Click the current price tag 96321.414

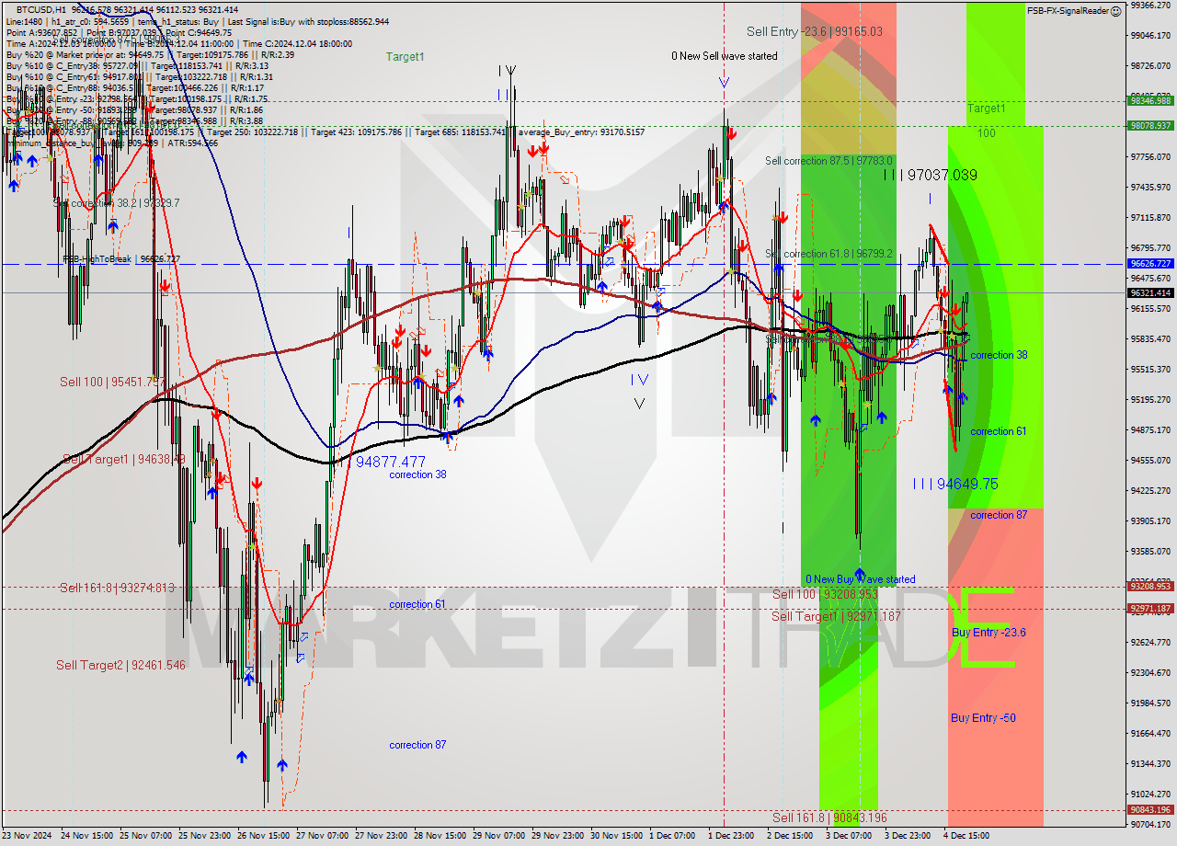point(1150,293)
